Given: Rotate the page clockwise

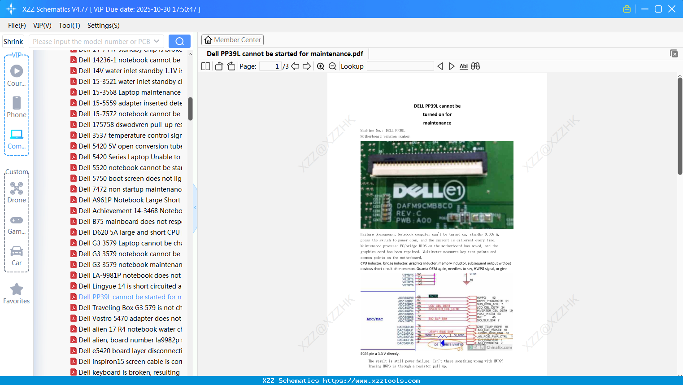Looking at the screenshot, I should point(231,66).
